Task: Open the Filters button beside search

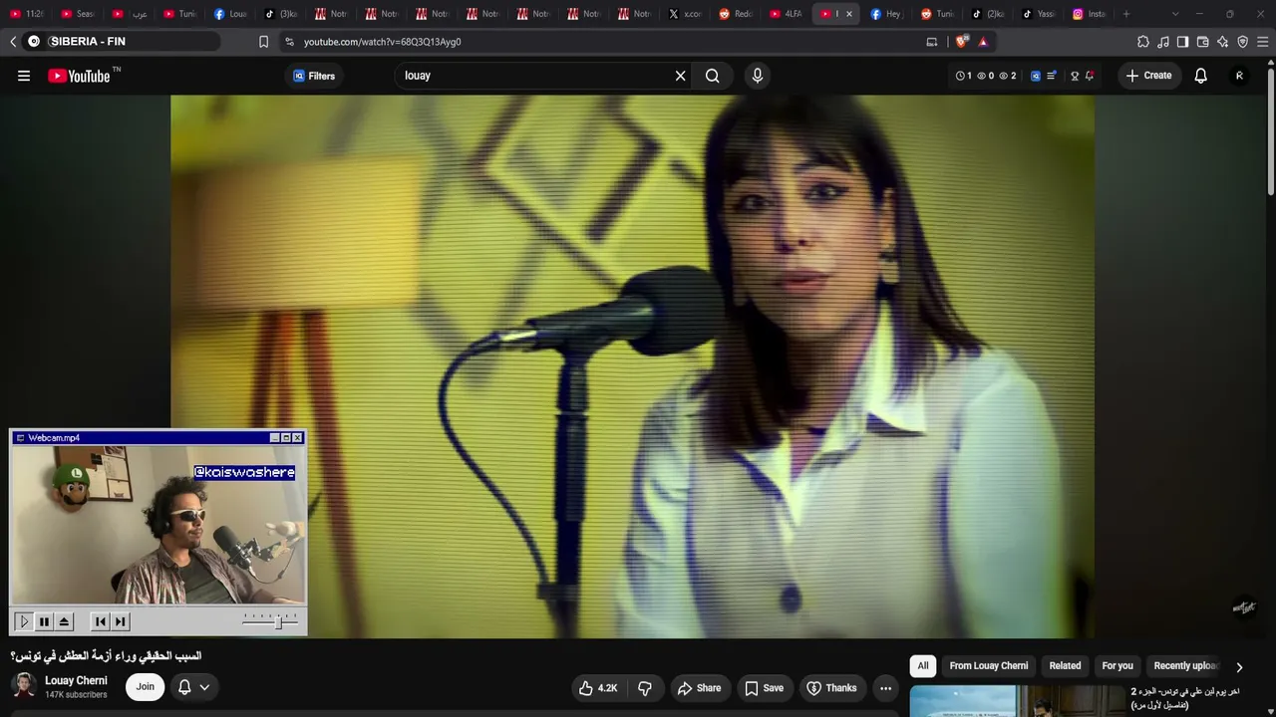Action: tap(314, 76)
